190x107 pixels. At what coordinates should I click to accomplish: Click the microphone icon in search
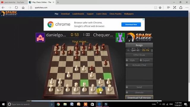[52, 104]
